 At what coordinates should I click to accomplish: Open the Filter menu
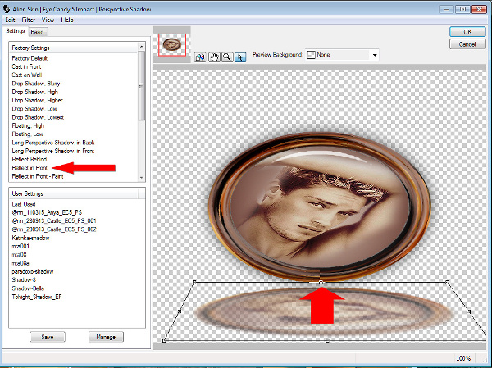(x=29, y=20)
